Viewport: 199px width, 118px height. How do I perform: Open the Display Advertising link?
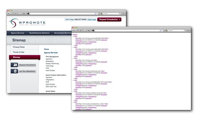tap(52, 63)
